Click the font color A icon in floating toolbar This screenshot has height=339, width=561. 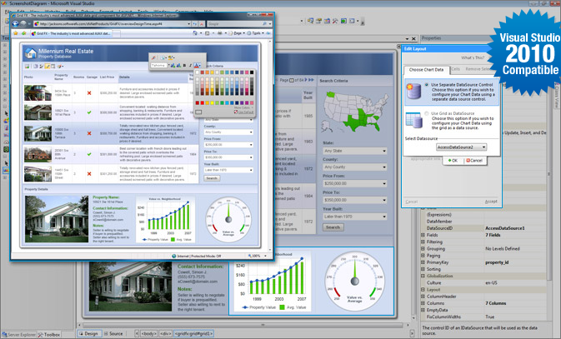(x=197, y=66)
